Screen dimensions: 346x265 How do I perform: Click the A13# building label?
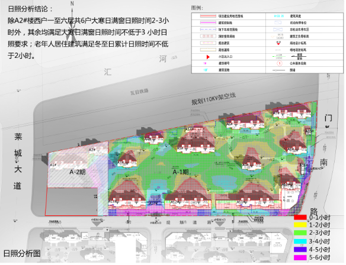coord(112,202)
